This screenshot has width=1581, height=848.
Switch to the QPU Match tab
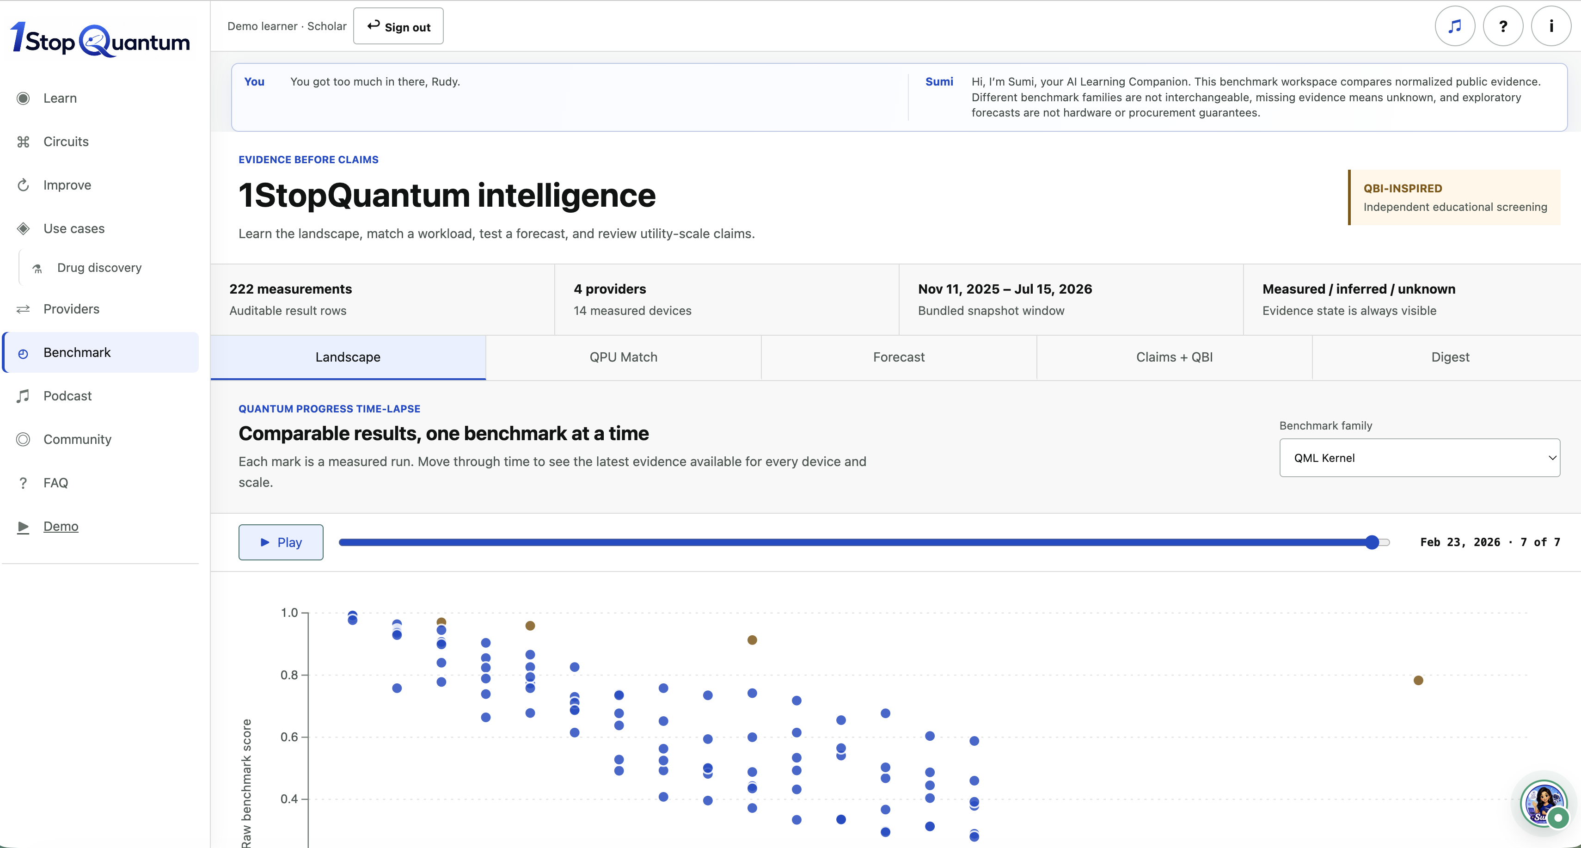click(624, 357)
